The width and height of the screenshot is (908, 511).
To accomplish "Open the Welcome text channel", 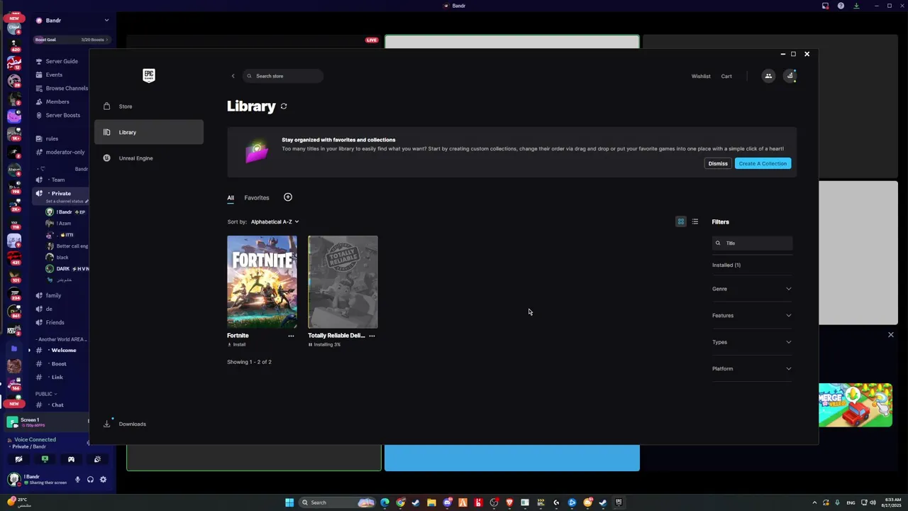I will point(63,351).
